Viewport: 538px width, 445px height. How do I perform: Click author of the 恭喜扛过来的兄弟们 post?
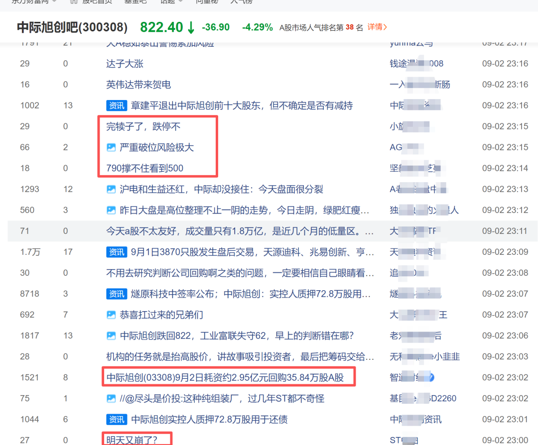click(x=418, y=315)
